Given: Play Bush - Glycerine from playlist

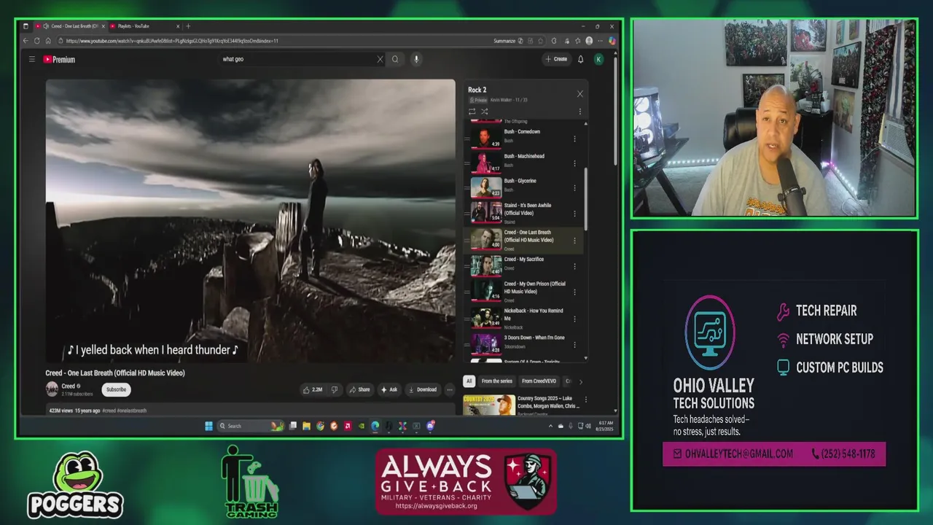Looking at the screenshot, I should tap(522, 186).
